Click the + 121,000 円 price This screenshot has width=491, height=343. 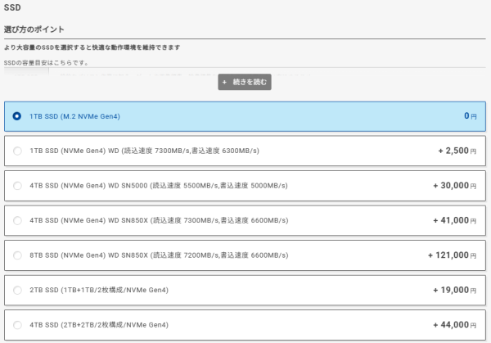(x=453, y=255)
